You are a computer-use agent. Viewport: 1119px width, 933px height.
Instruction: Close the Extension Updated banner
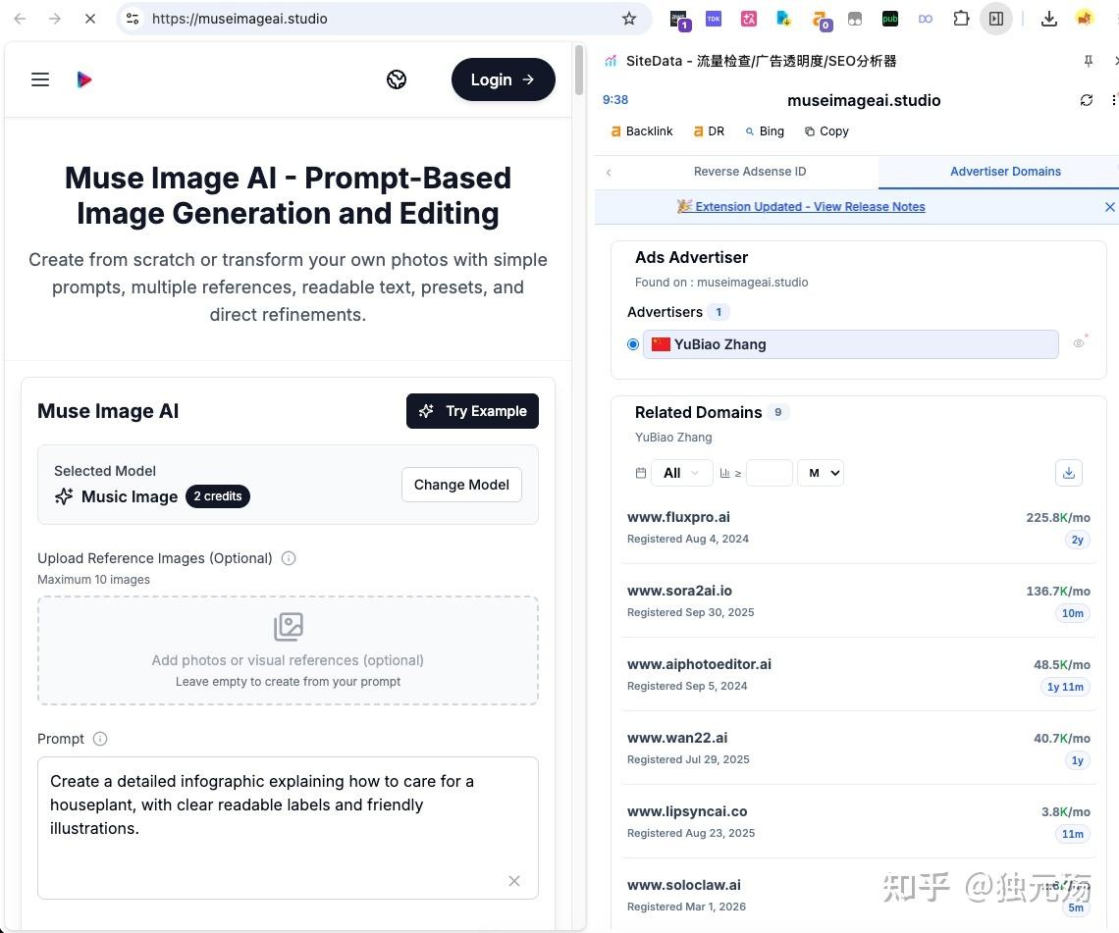click(x=1109, y=207)
